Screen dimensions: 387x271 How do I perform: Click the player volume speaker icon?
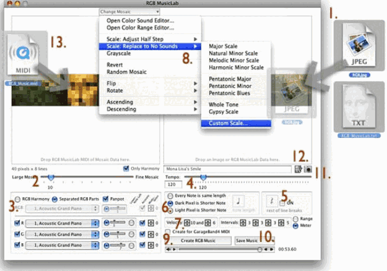tap(168, 249)
